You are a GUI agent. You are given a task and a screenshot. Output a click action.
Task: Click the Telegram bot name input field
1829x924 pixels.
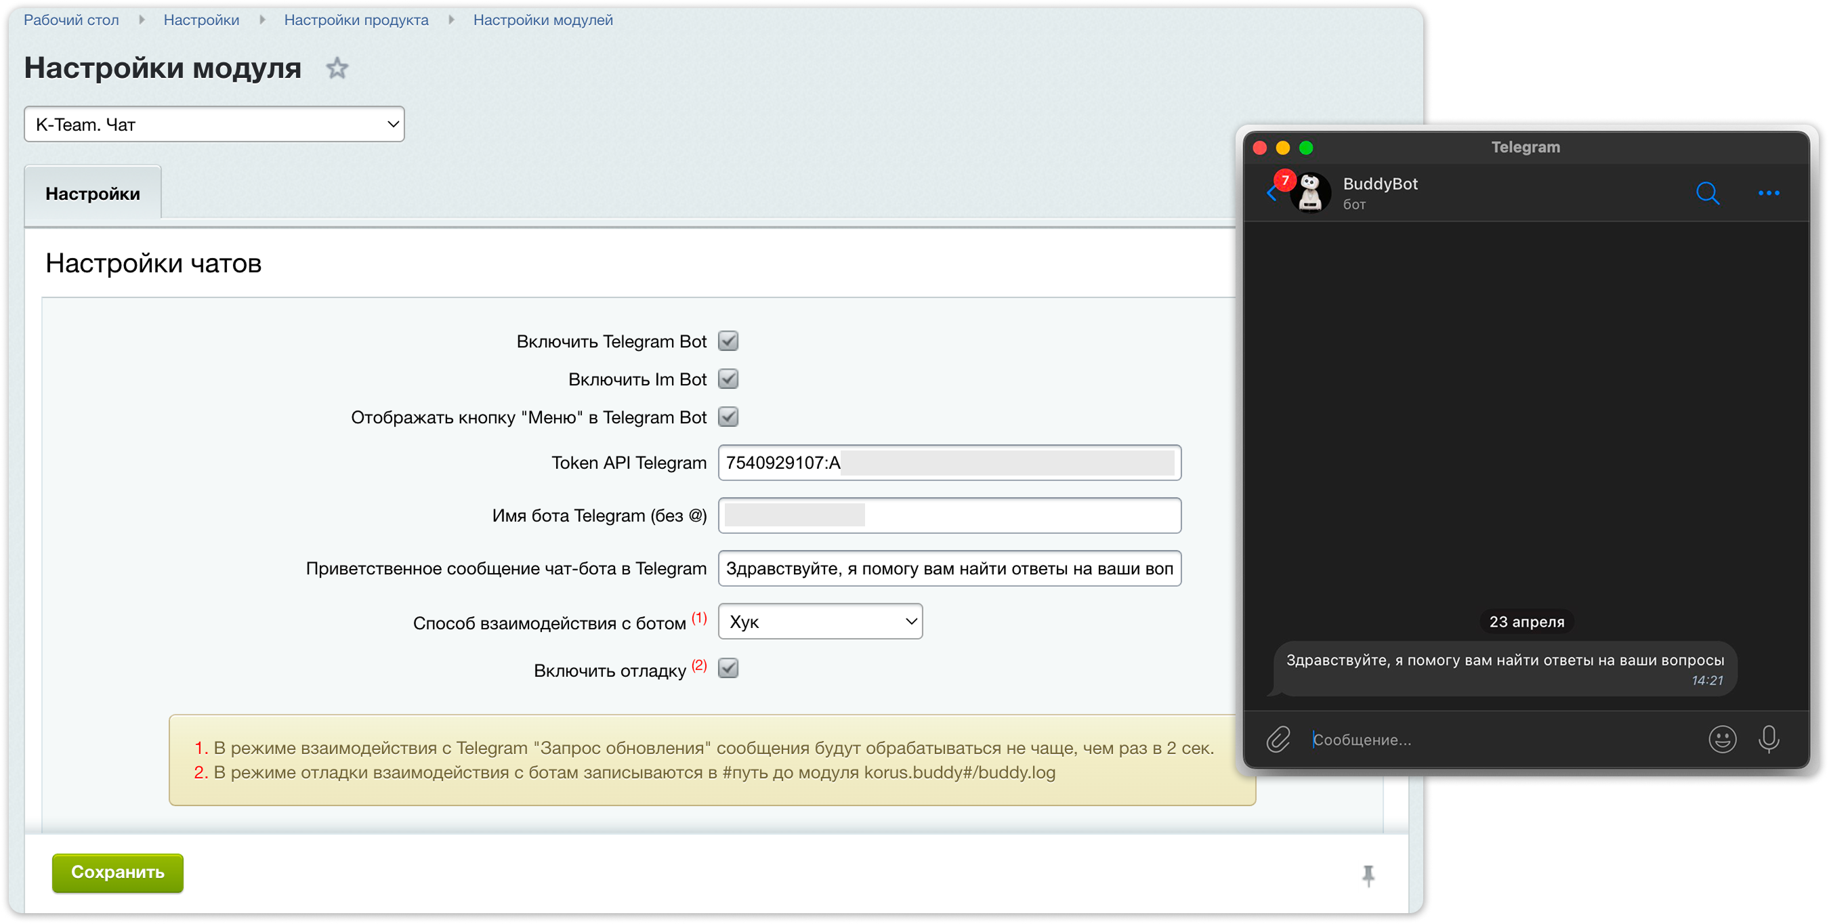coord(949,516)
